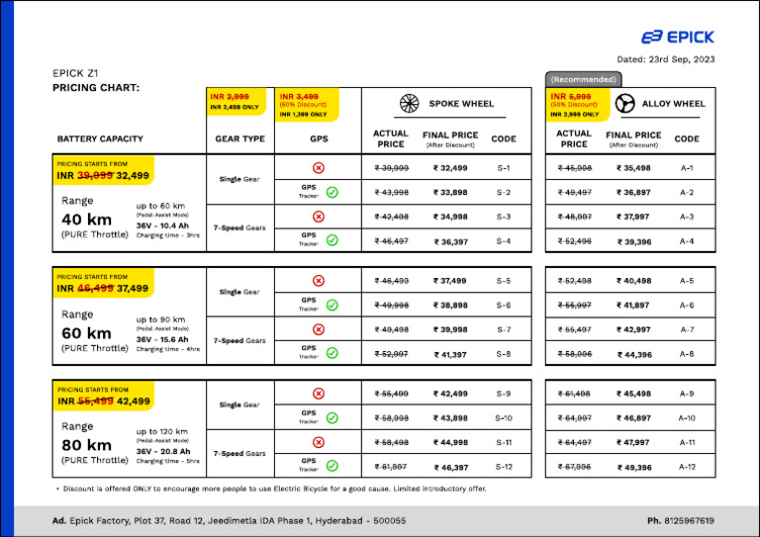Click the SPOKE WHEEL heading
This screenshot has width=760, height=537.
[x=461, y=104]
